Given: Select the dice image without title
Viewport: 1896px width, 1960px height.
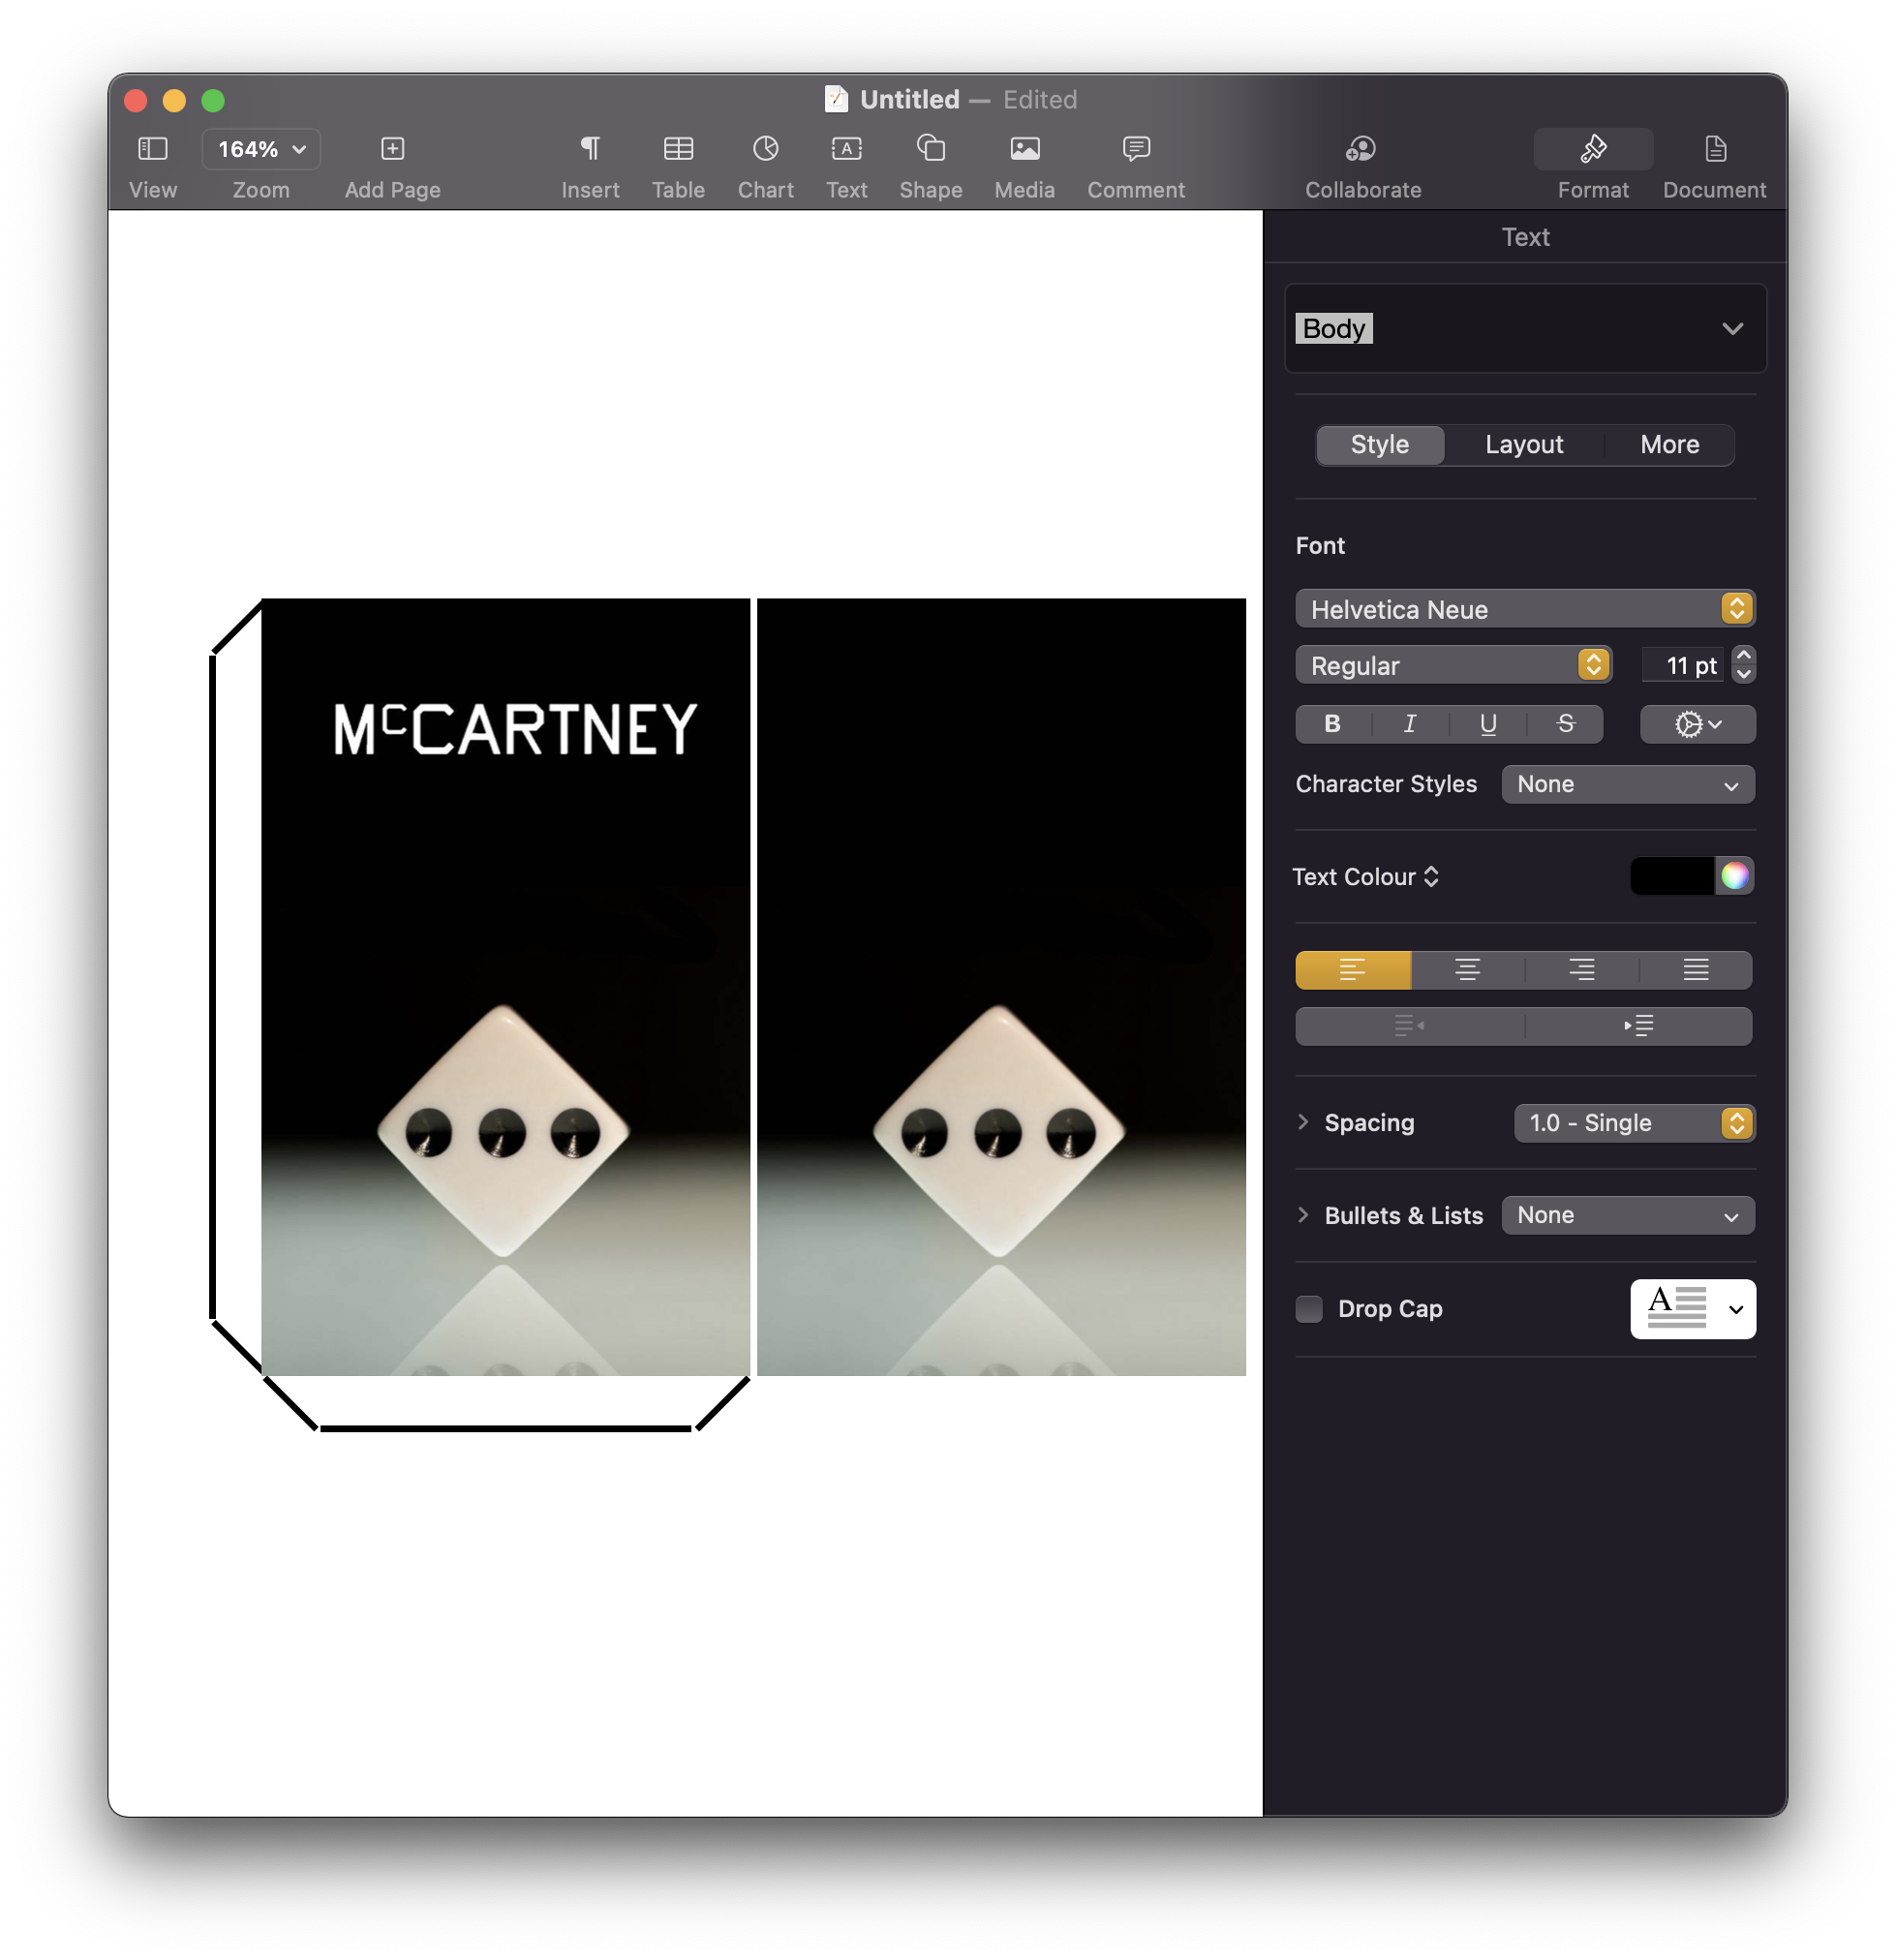Looking at the screenshot, I should click(x=1001, y=987).
